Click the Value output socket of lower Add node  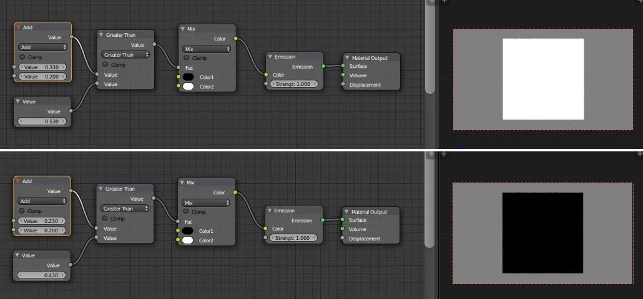(71, 191)
